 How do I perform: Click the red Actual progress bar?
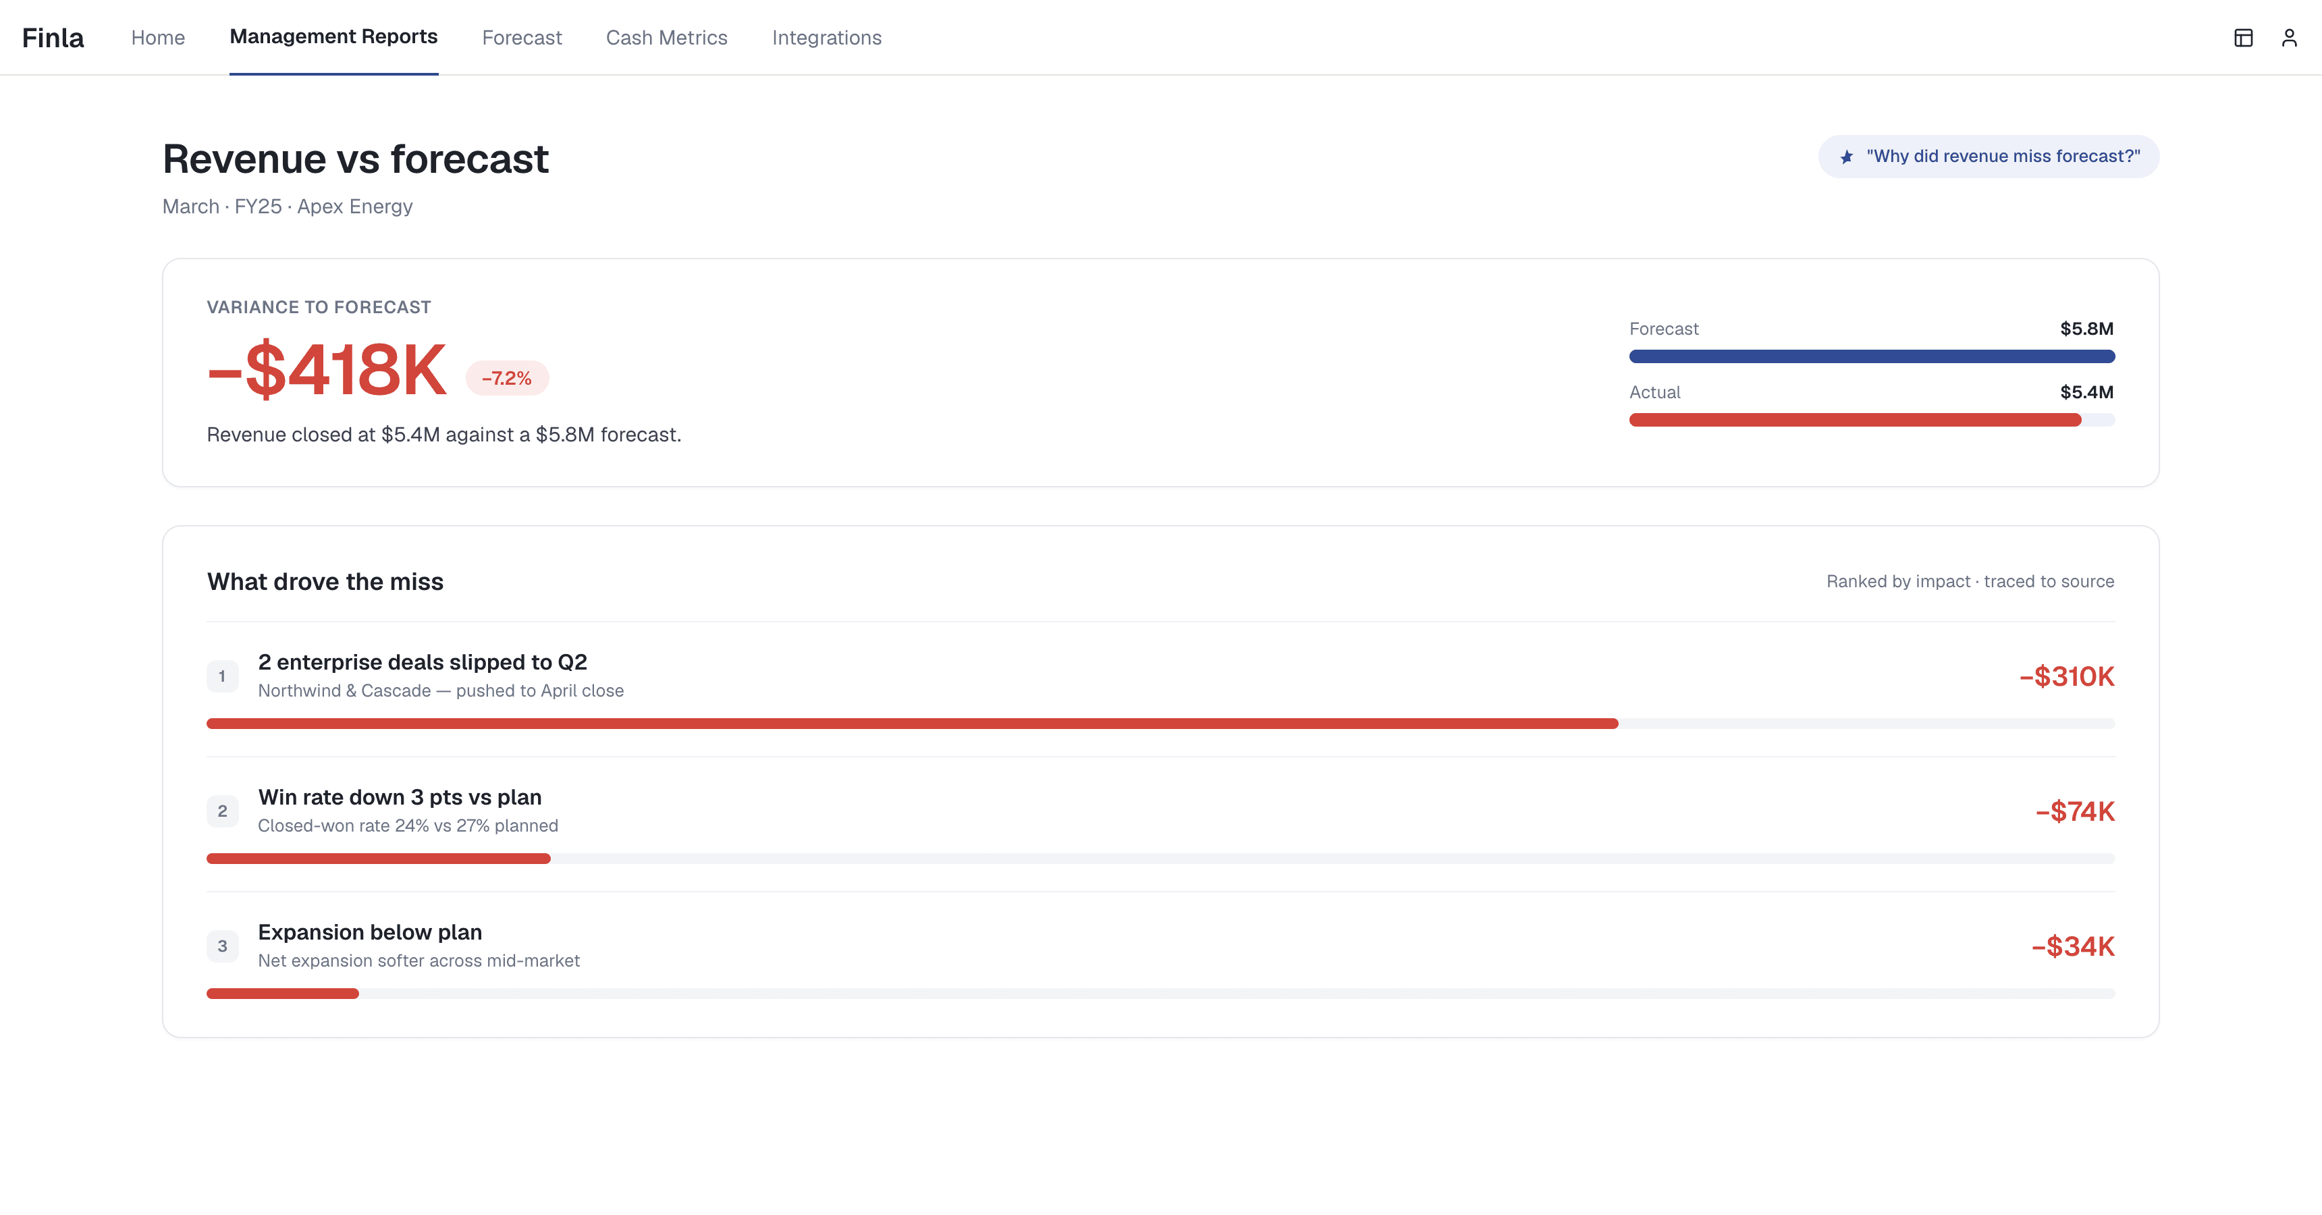1855,420
